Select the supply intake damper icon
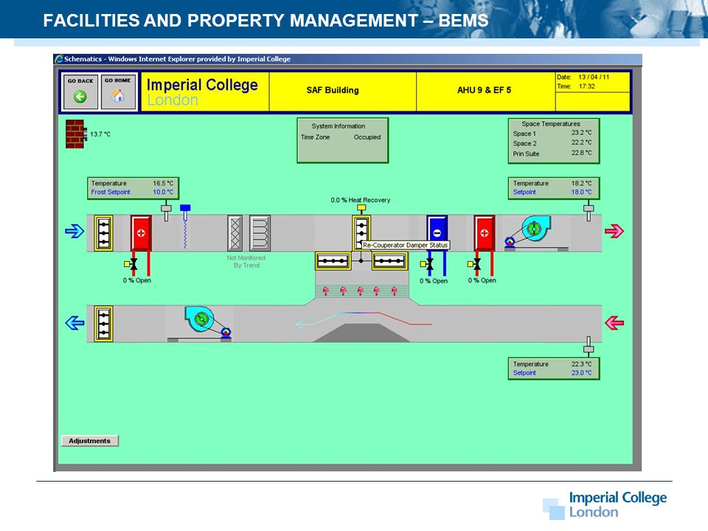 103,233
